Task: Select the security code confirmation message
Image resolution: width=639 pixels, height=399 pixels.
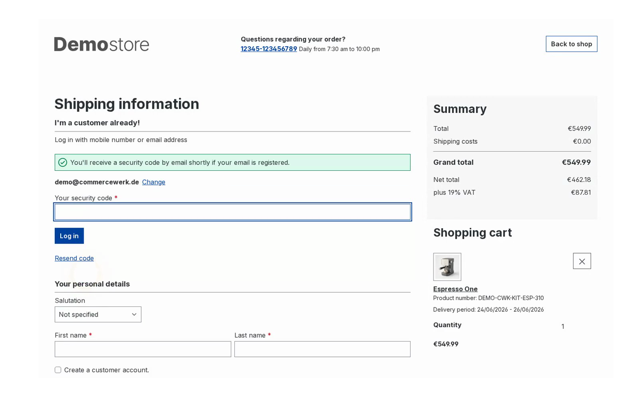Action: tap(180, 162)
